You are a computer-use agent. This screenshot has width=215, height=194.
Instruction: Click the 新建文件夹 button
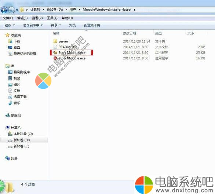pyautogui.click(x=92, y=25)
